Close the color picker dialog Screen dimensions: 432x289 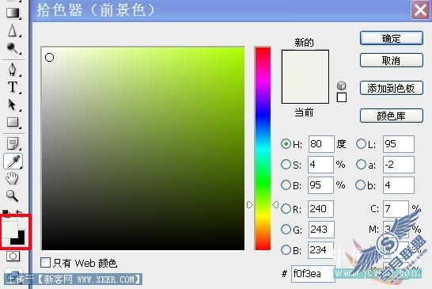(420, 10)
